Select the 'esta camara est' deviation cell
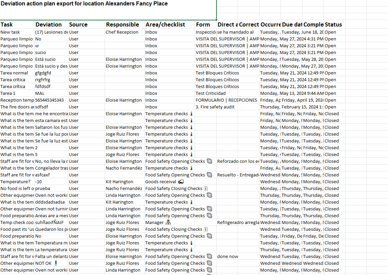388x275 pixels. (x=51, y=120)
